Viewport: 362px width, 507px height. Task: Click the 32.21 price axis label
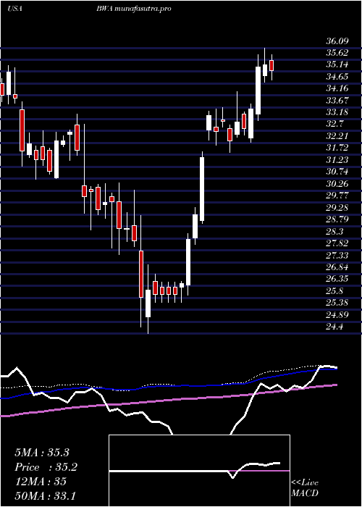[x=337, y=136]
